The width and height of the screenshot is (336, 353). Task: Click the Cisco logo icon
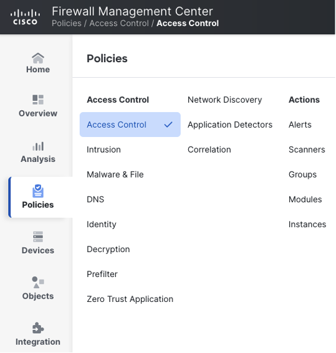tap(25, 17)
